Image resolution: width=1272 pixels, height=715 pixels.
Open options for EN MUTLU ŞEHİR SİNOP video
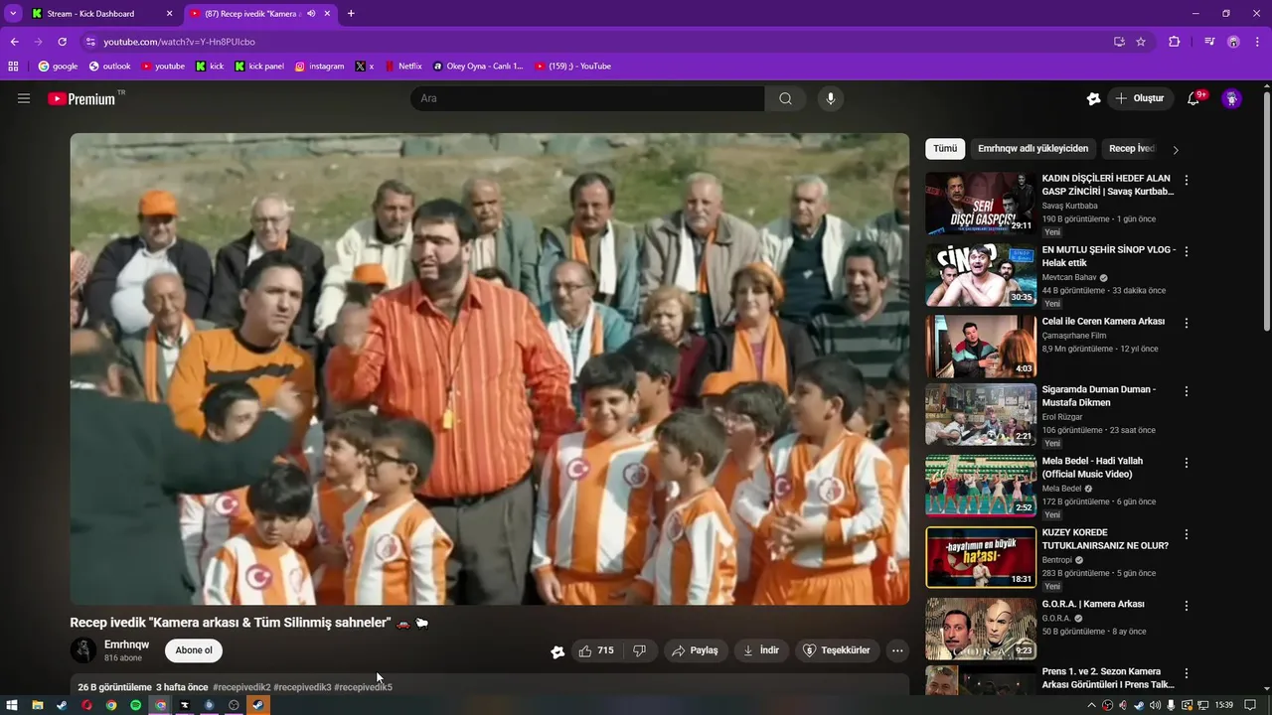click(1186, 251)
